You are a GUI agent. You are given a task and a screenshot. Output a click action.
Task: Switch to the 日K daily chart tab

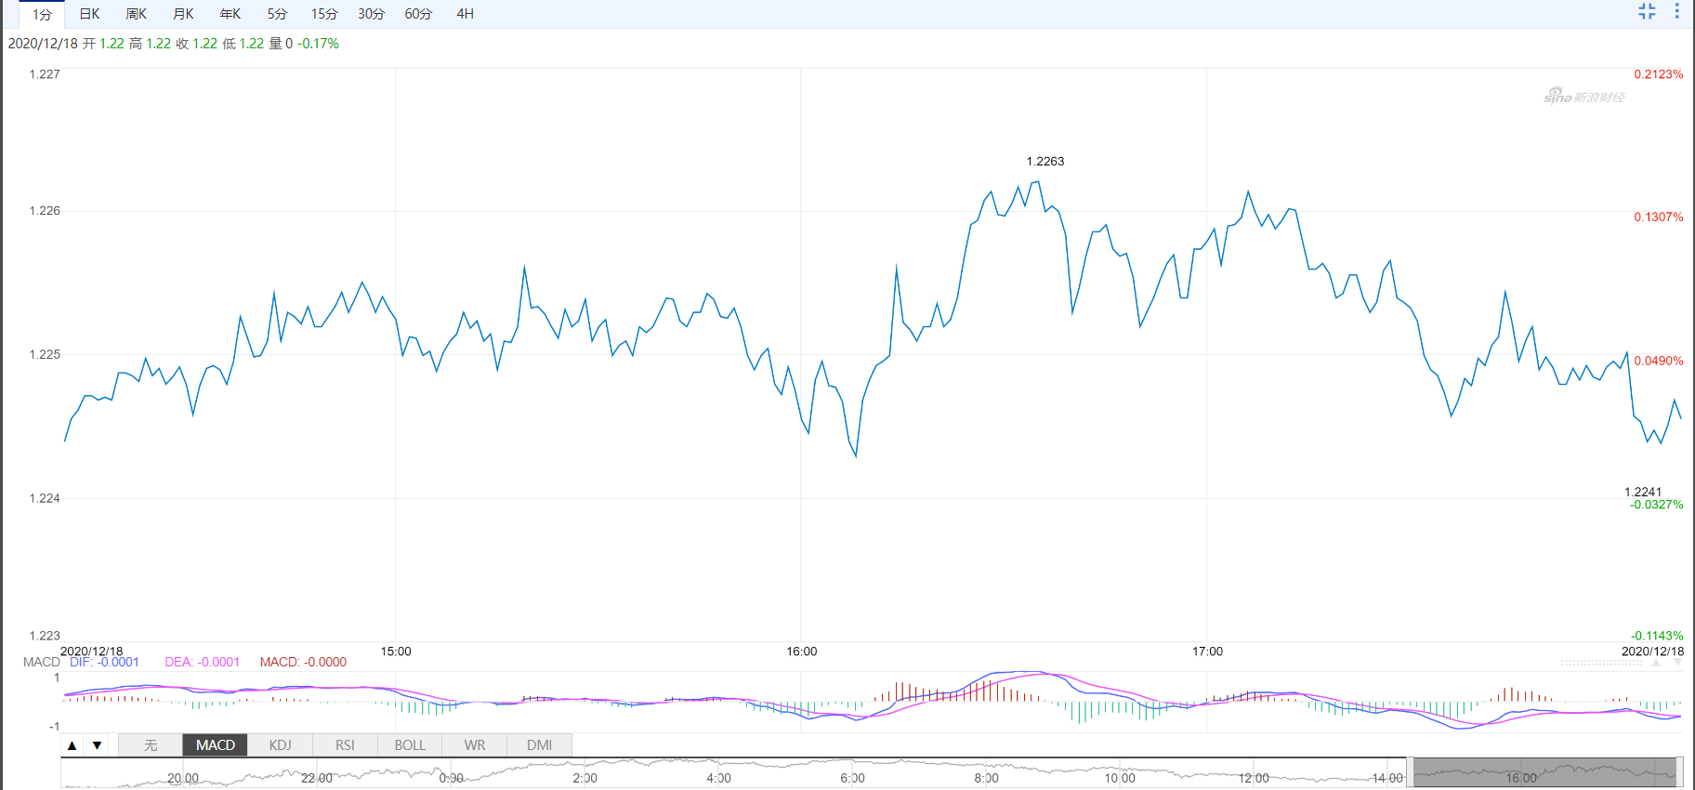coord(89,14)
